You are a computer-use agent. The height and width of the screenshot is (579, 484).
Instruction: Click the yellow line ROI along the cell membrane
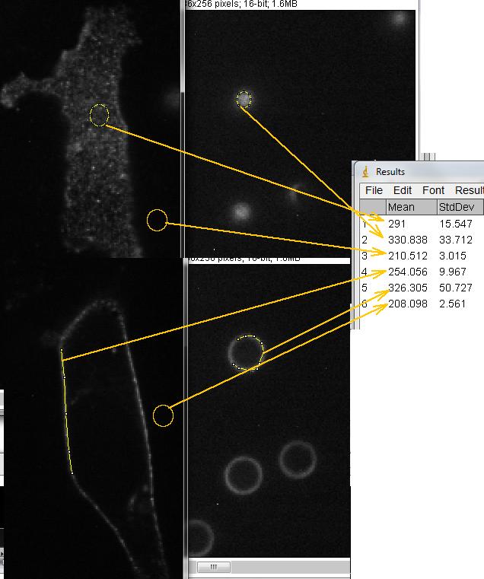pos(65,411)
